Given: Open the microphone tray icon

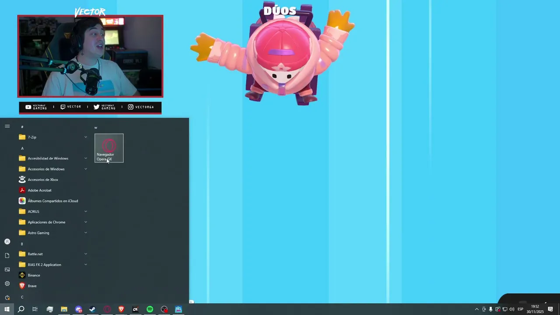Looking at the screenshot, I should tap(491, 309).
